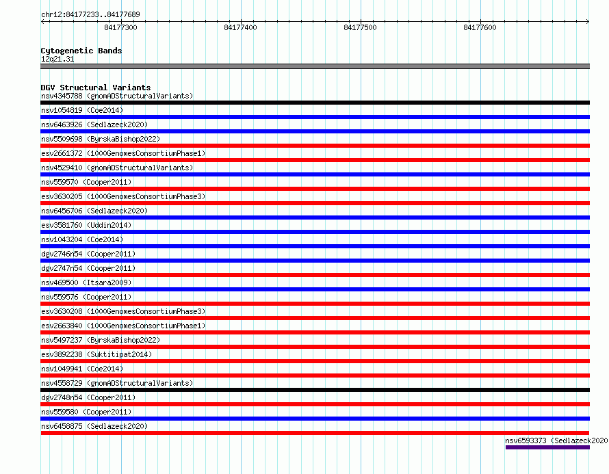Click the blue bar under nsv6456706
This screenshot has width=609, height=474.
315,218
